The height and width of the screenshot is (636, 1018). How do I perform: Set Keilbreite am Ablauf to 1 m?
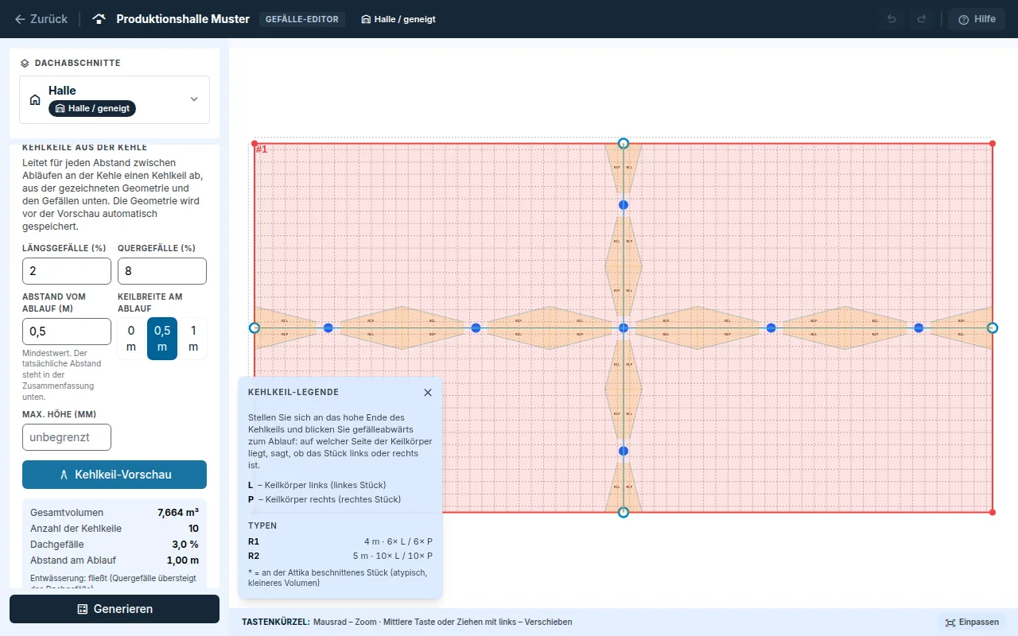click(x=192, y=339)
